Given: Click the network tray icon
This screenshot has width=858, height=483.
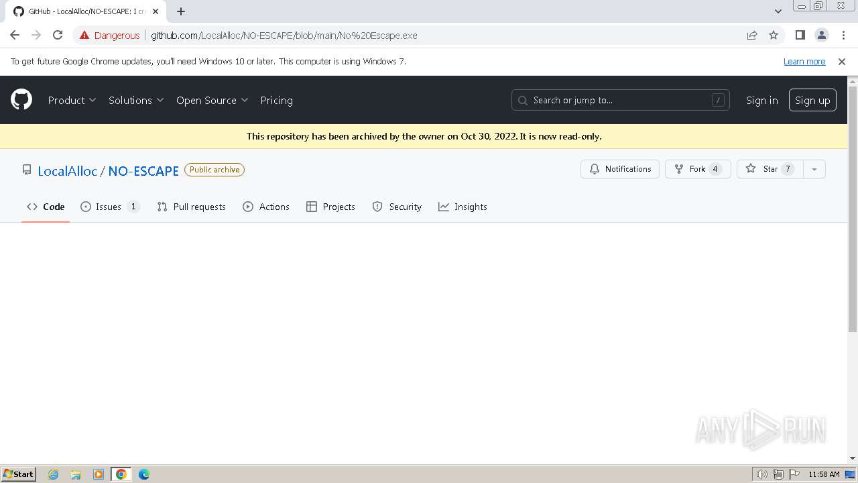Looking at the screenshot, I should point(778,474).
